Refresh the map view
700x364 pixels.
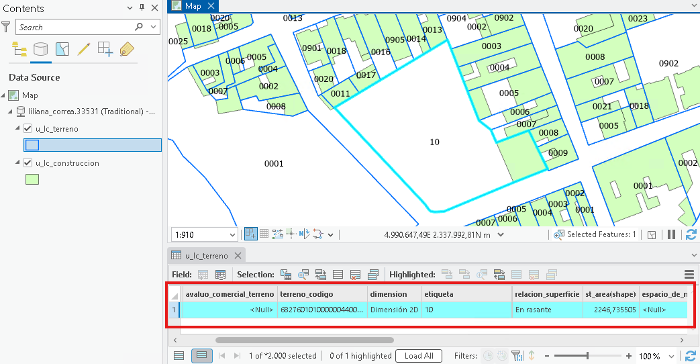pos(691,234)
